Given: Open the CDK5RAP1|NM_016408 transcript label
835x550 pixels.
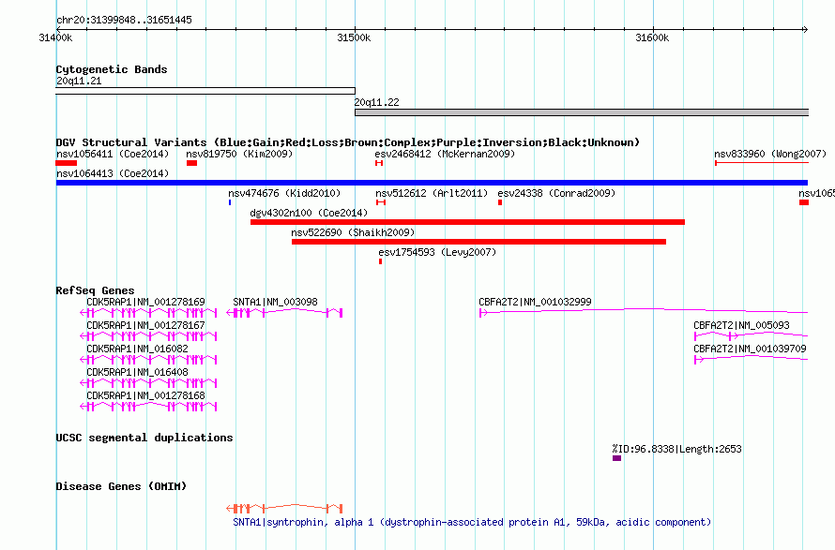Looking at the screenshot, I should click(x=137, y=372).
